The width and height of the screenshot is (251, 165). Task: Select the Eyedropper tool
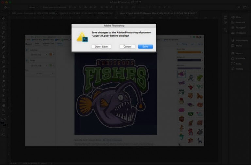(3, 42)
